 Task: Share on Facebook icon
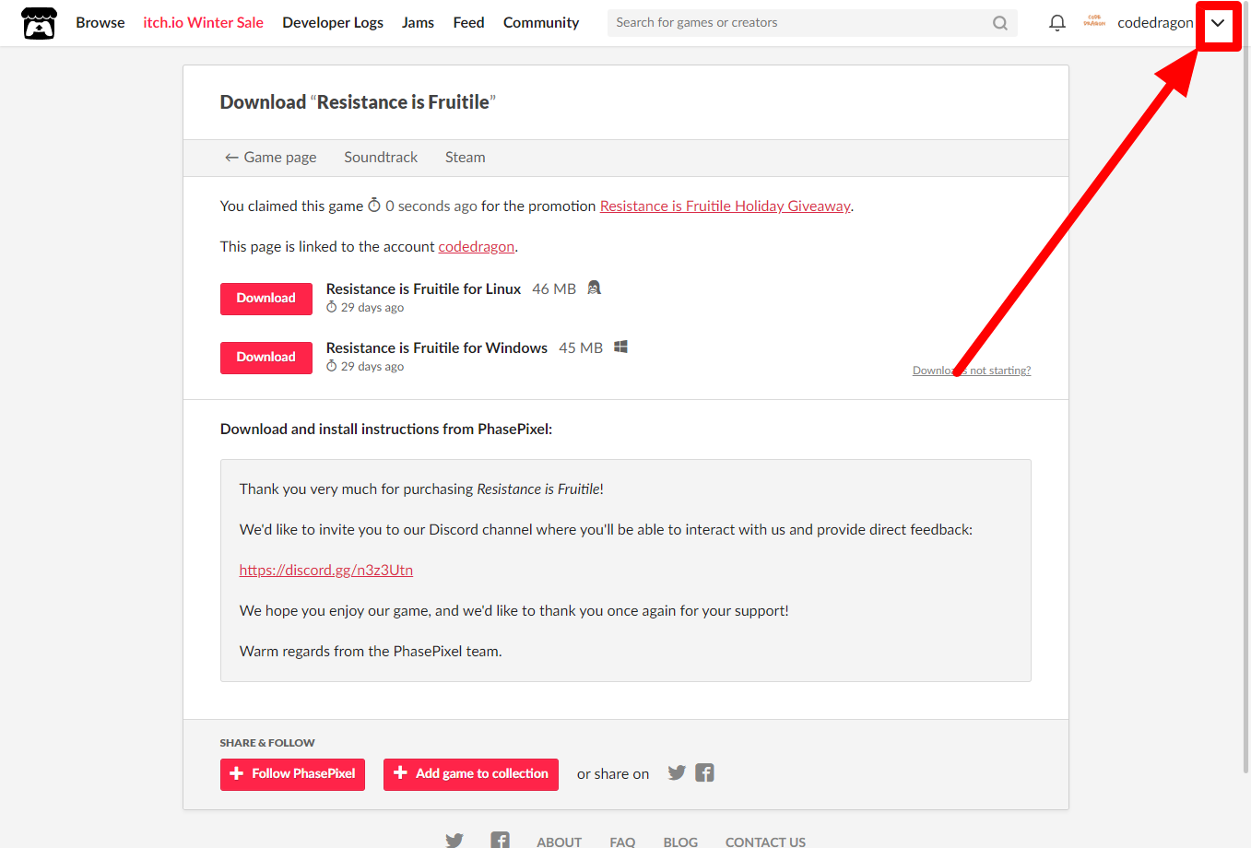[x=705, y=773]
